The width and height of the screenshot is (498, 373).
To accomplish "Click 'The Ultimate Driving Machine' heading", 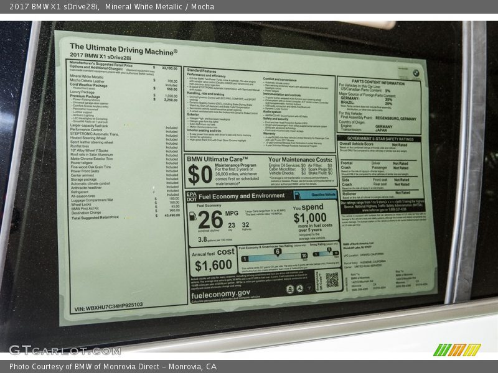I will tap(123, 49).
